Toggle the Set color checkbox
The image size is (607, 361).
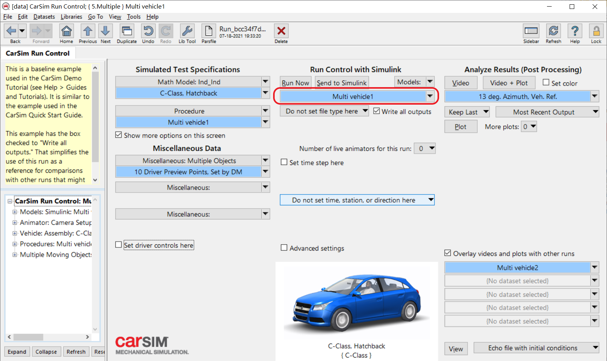(546, 82)
